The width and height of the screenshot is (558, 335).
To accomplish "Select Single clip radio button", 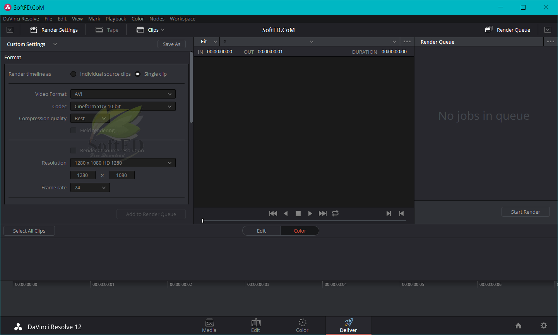I will point(137,74).
